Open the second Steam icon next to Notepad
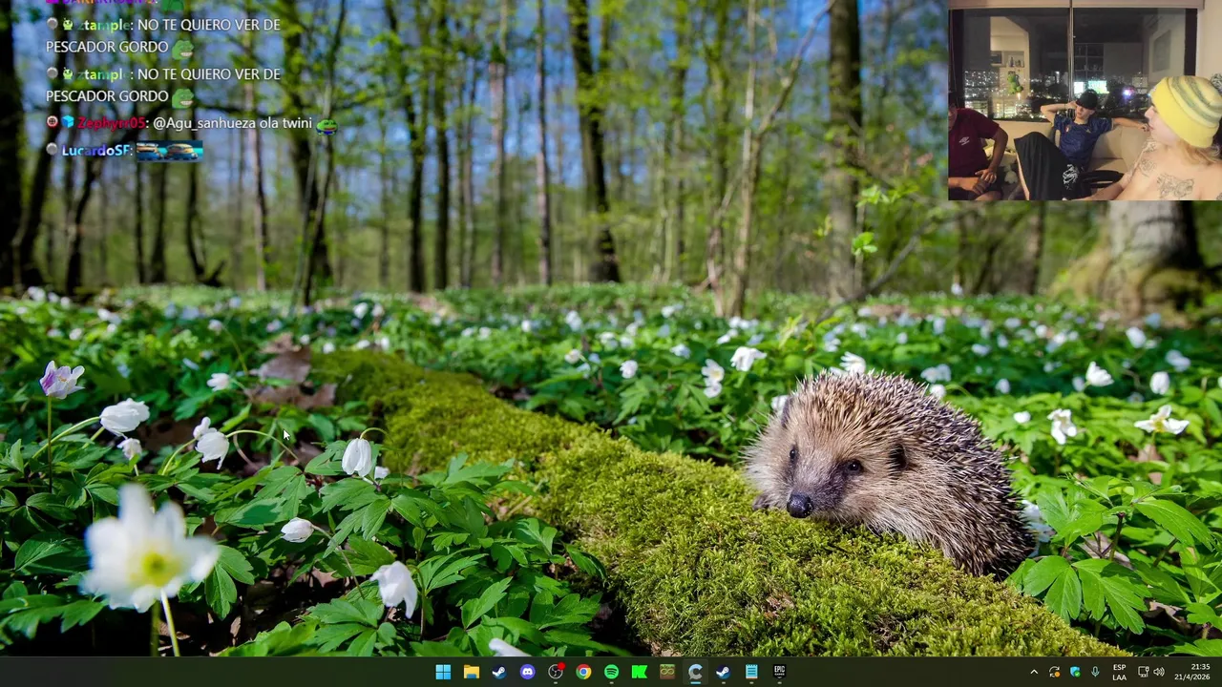 (x=723, y=672)
